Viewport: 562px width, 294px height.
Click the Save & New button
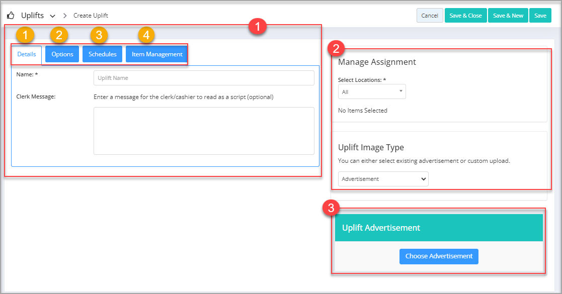[508, 16]
